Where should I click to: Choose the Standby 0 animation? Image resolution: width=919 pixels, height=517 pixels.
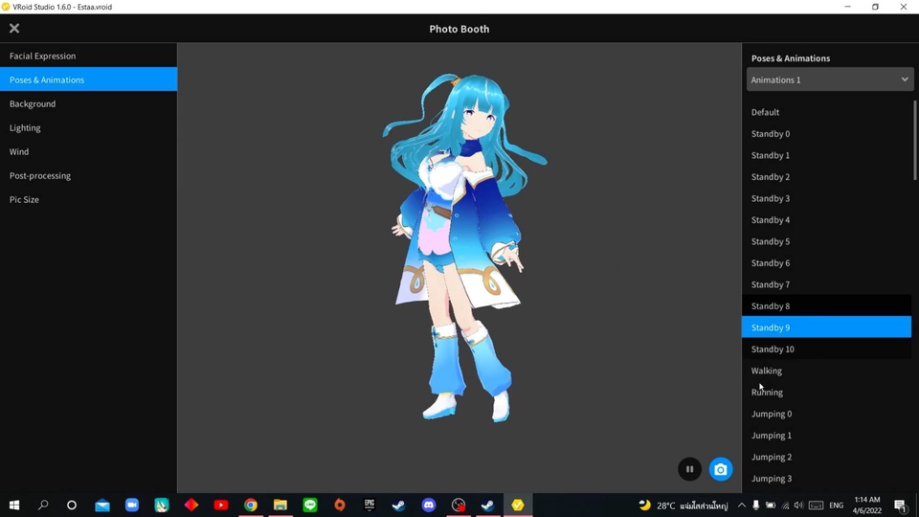[826, 134]
